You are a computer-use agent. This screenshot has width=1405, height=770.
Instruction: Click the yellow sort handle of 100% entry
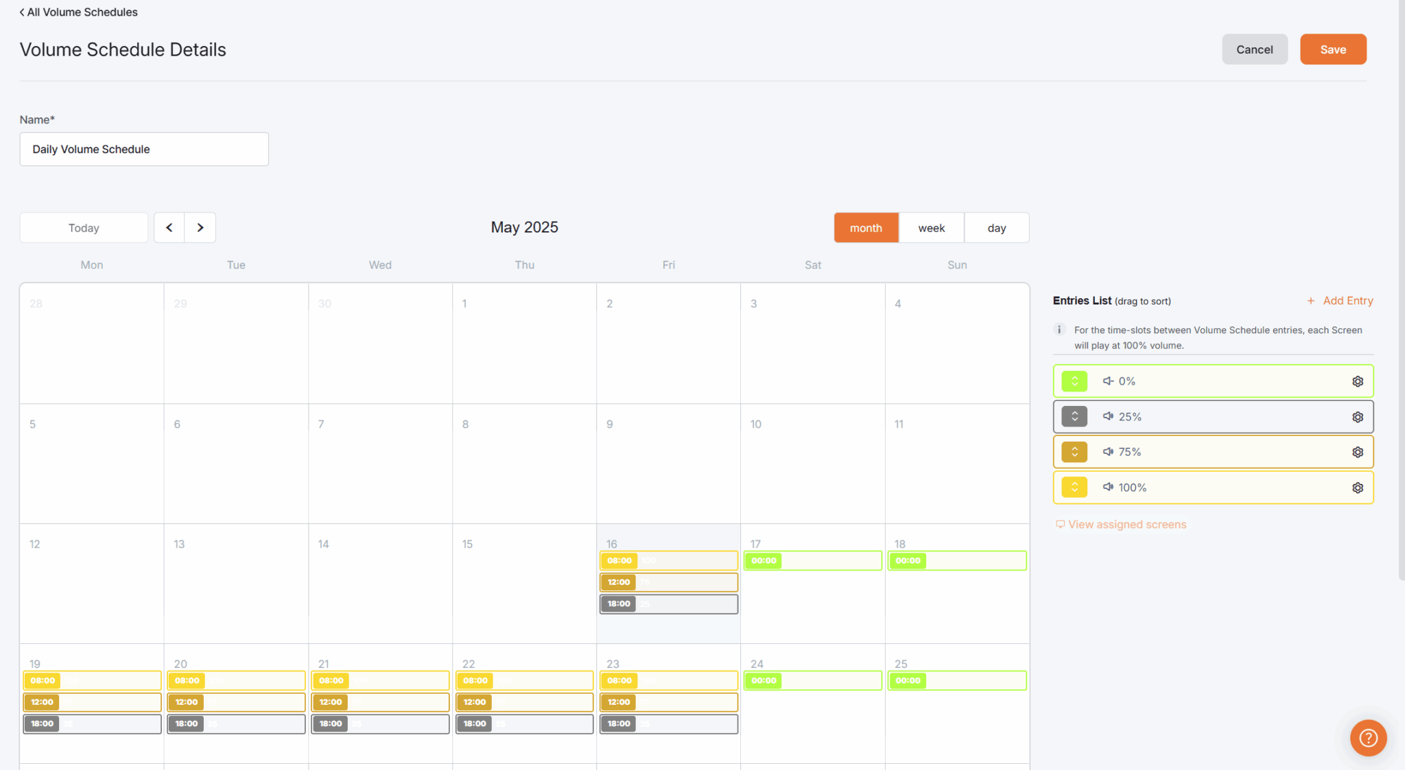coord(1074,488)
